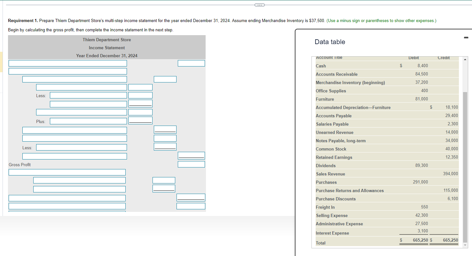This screenshot has height=256, width=472.
Task: Select the Cash row in the Data table
Action: click(352, 66)
